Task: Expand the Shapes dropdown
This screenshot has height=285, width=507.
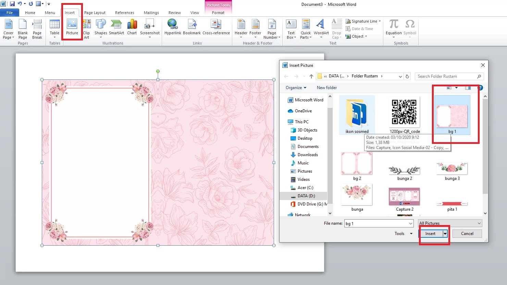Action: [x=101, y=29]
